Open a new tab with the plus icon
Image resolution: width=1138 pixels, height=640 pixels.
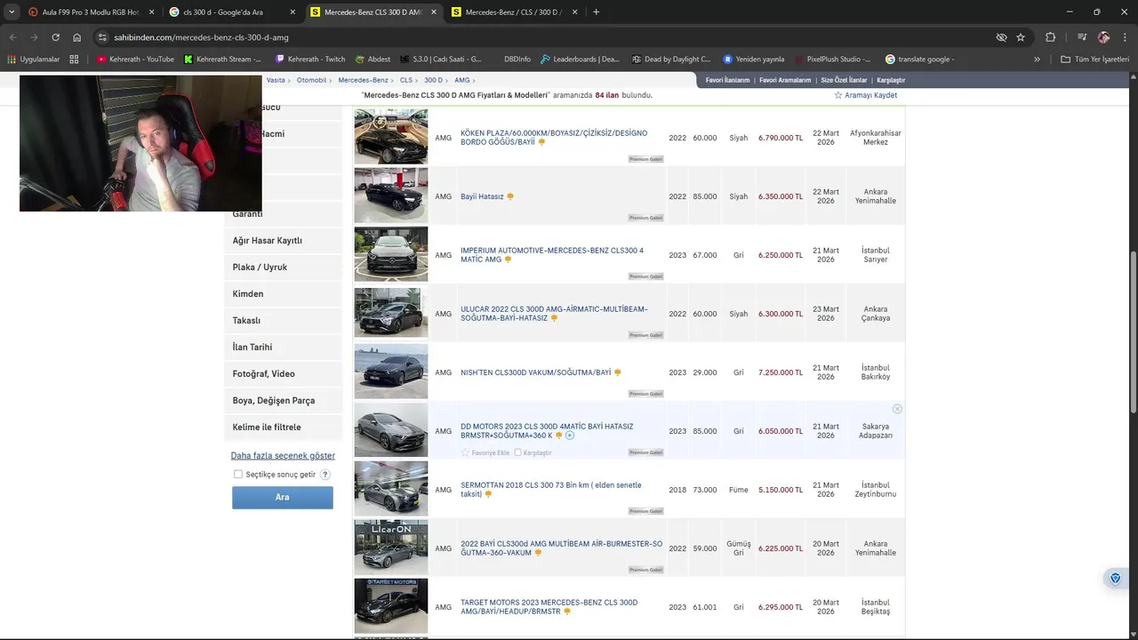596,12
